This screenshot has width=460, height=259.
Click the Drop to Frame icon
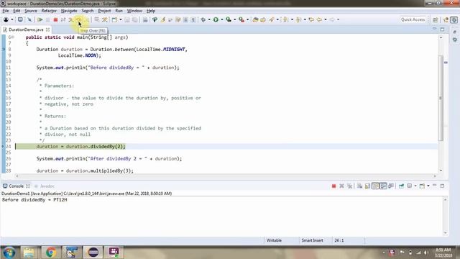click(x=96, y=19)
